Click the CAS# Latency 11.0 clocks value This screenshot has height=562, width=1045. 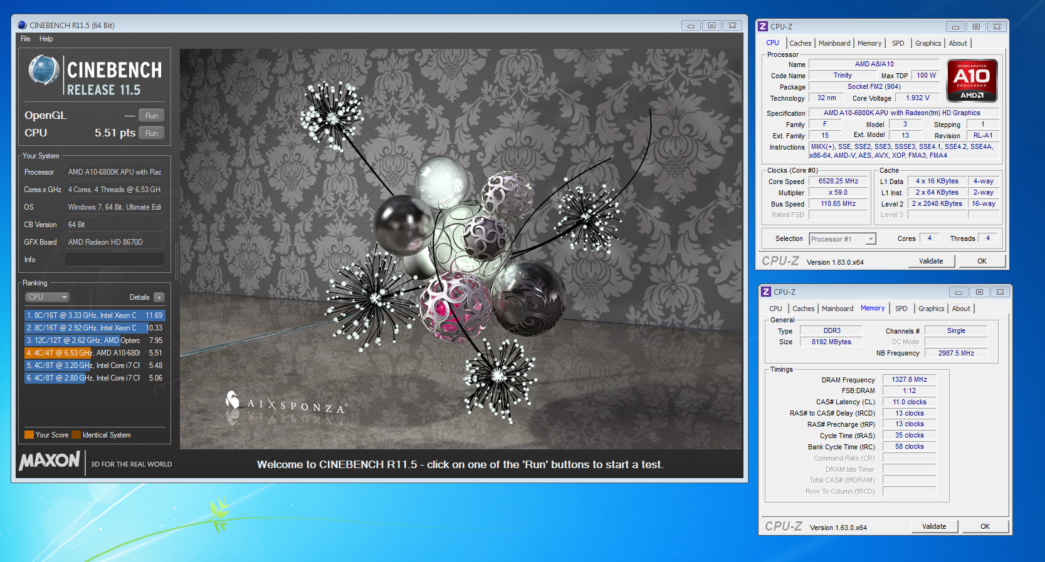909,402
